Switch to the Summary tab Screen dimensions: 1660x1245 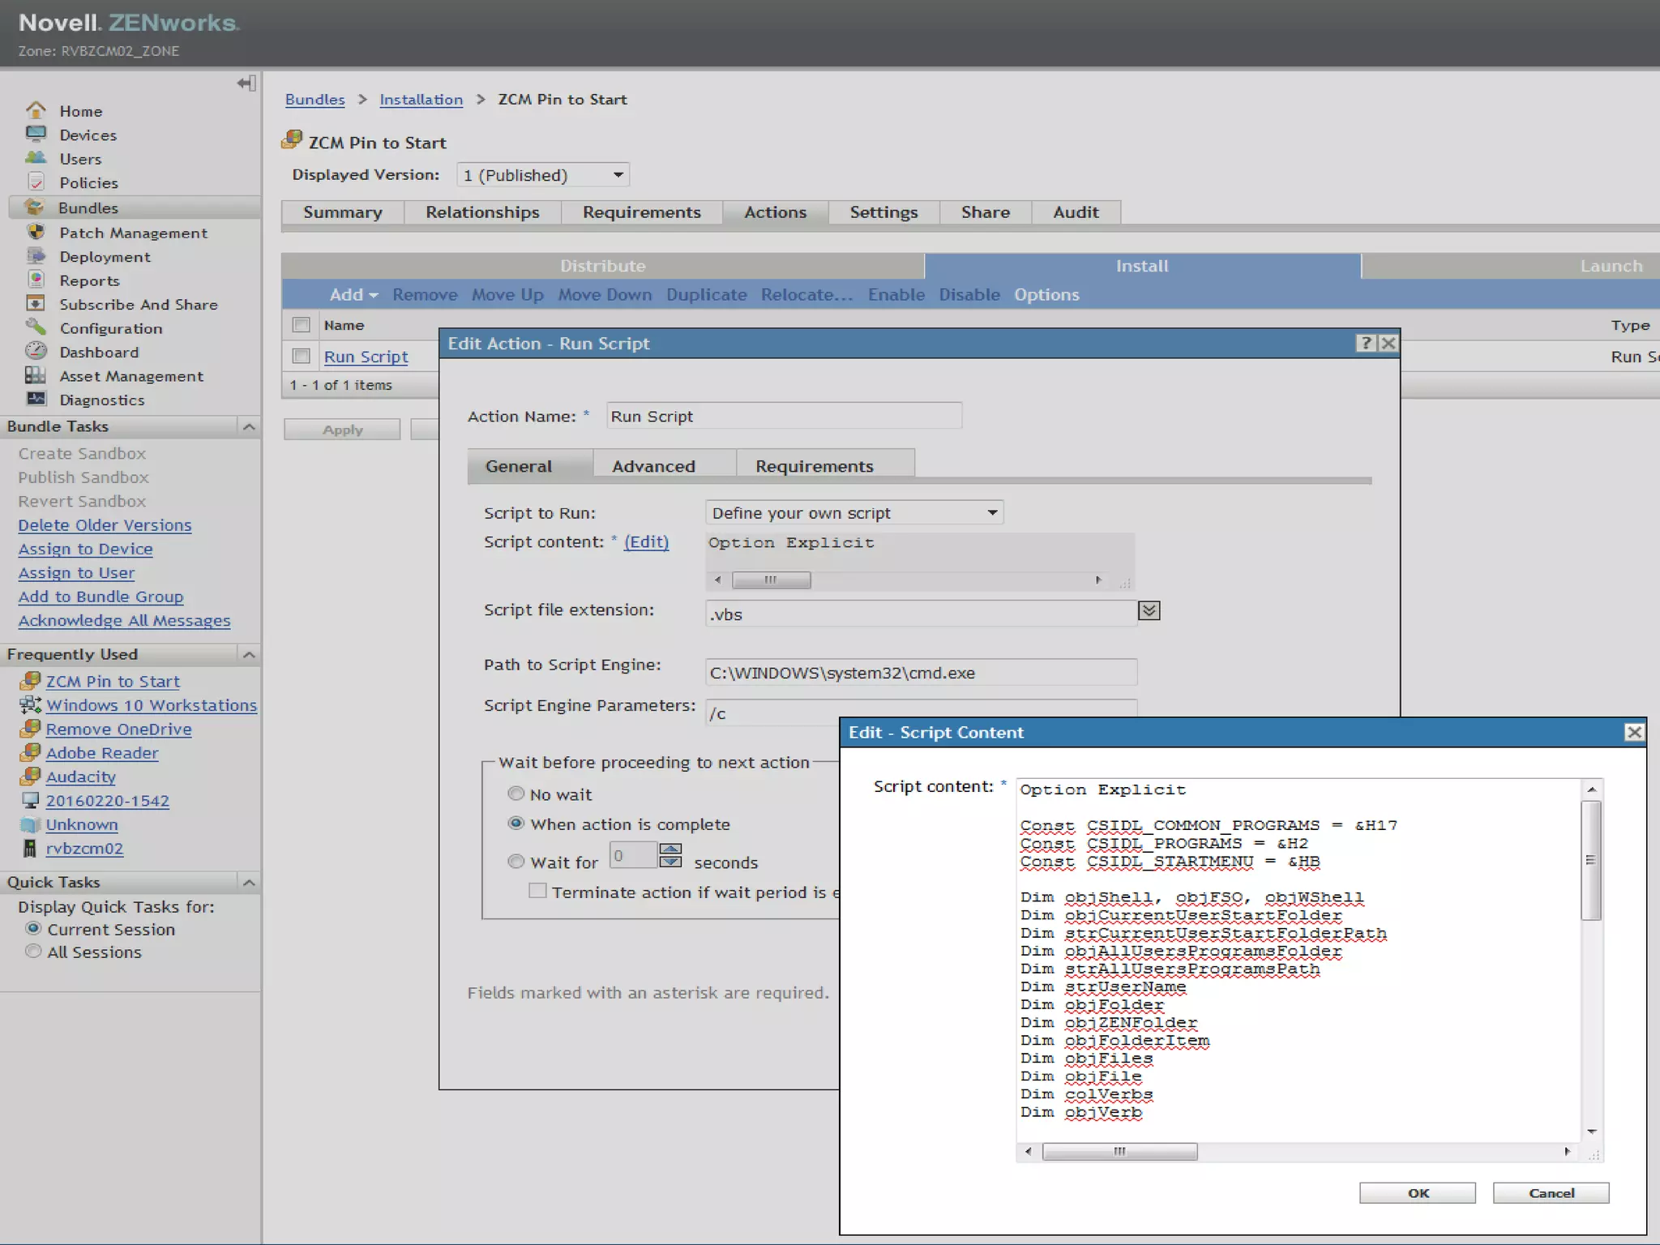(343, 212)
